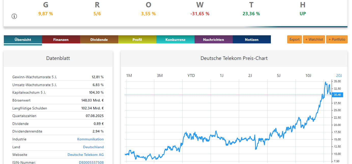Viewport: 352px width, 164px height.
Task: Open the Kommunikation industry link
Action: point(91,139)
